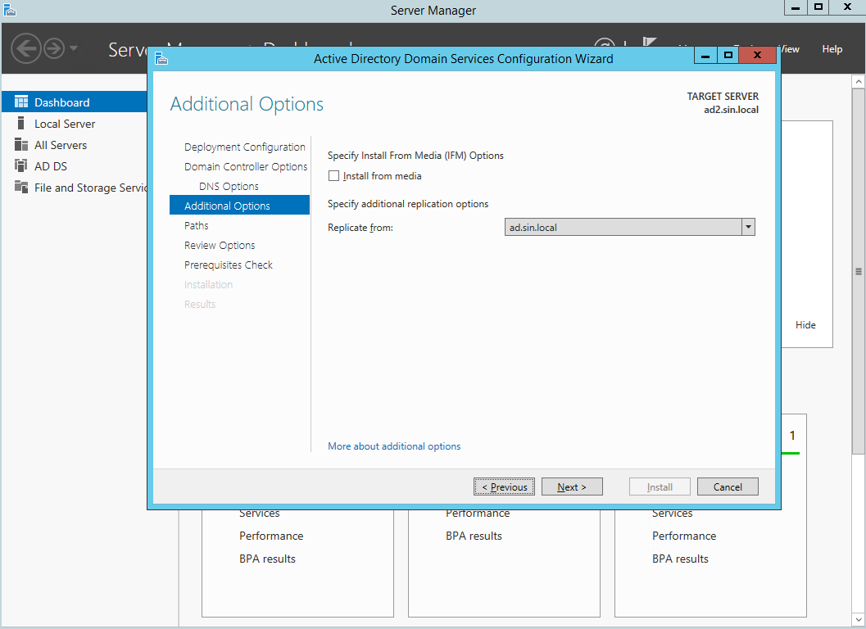Open More about additional options link
This screenshot has width=866, height=629.
pos(394,446)
